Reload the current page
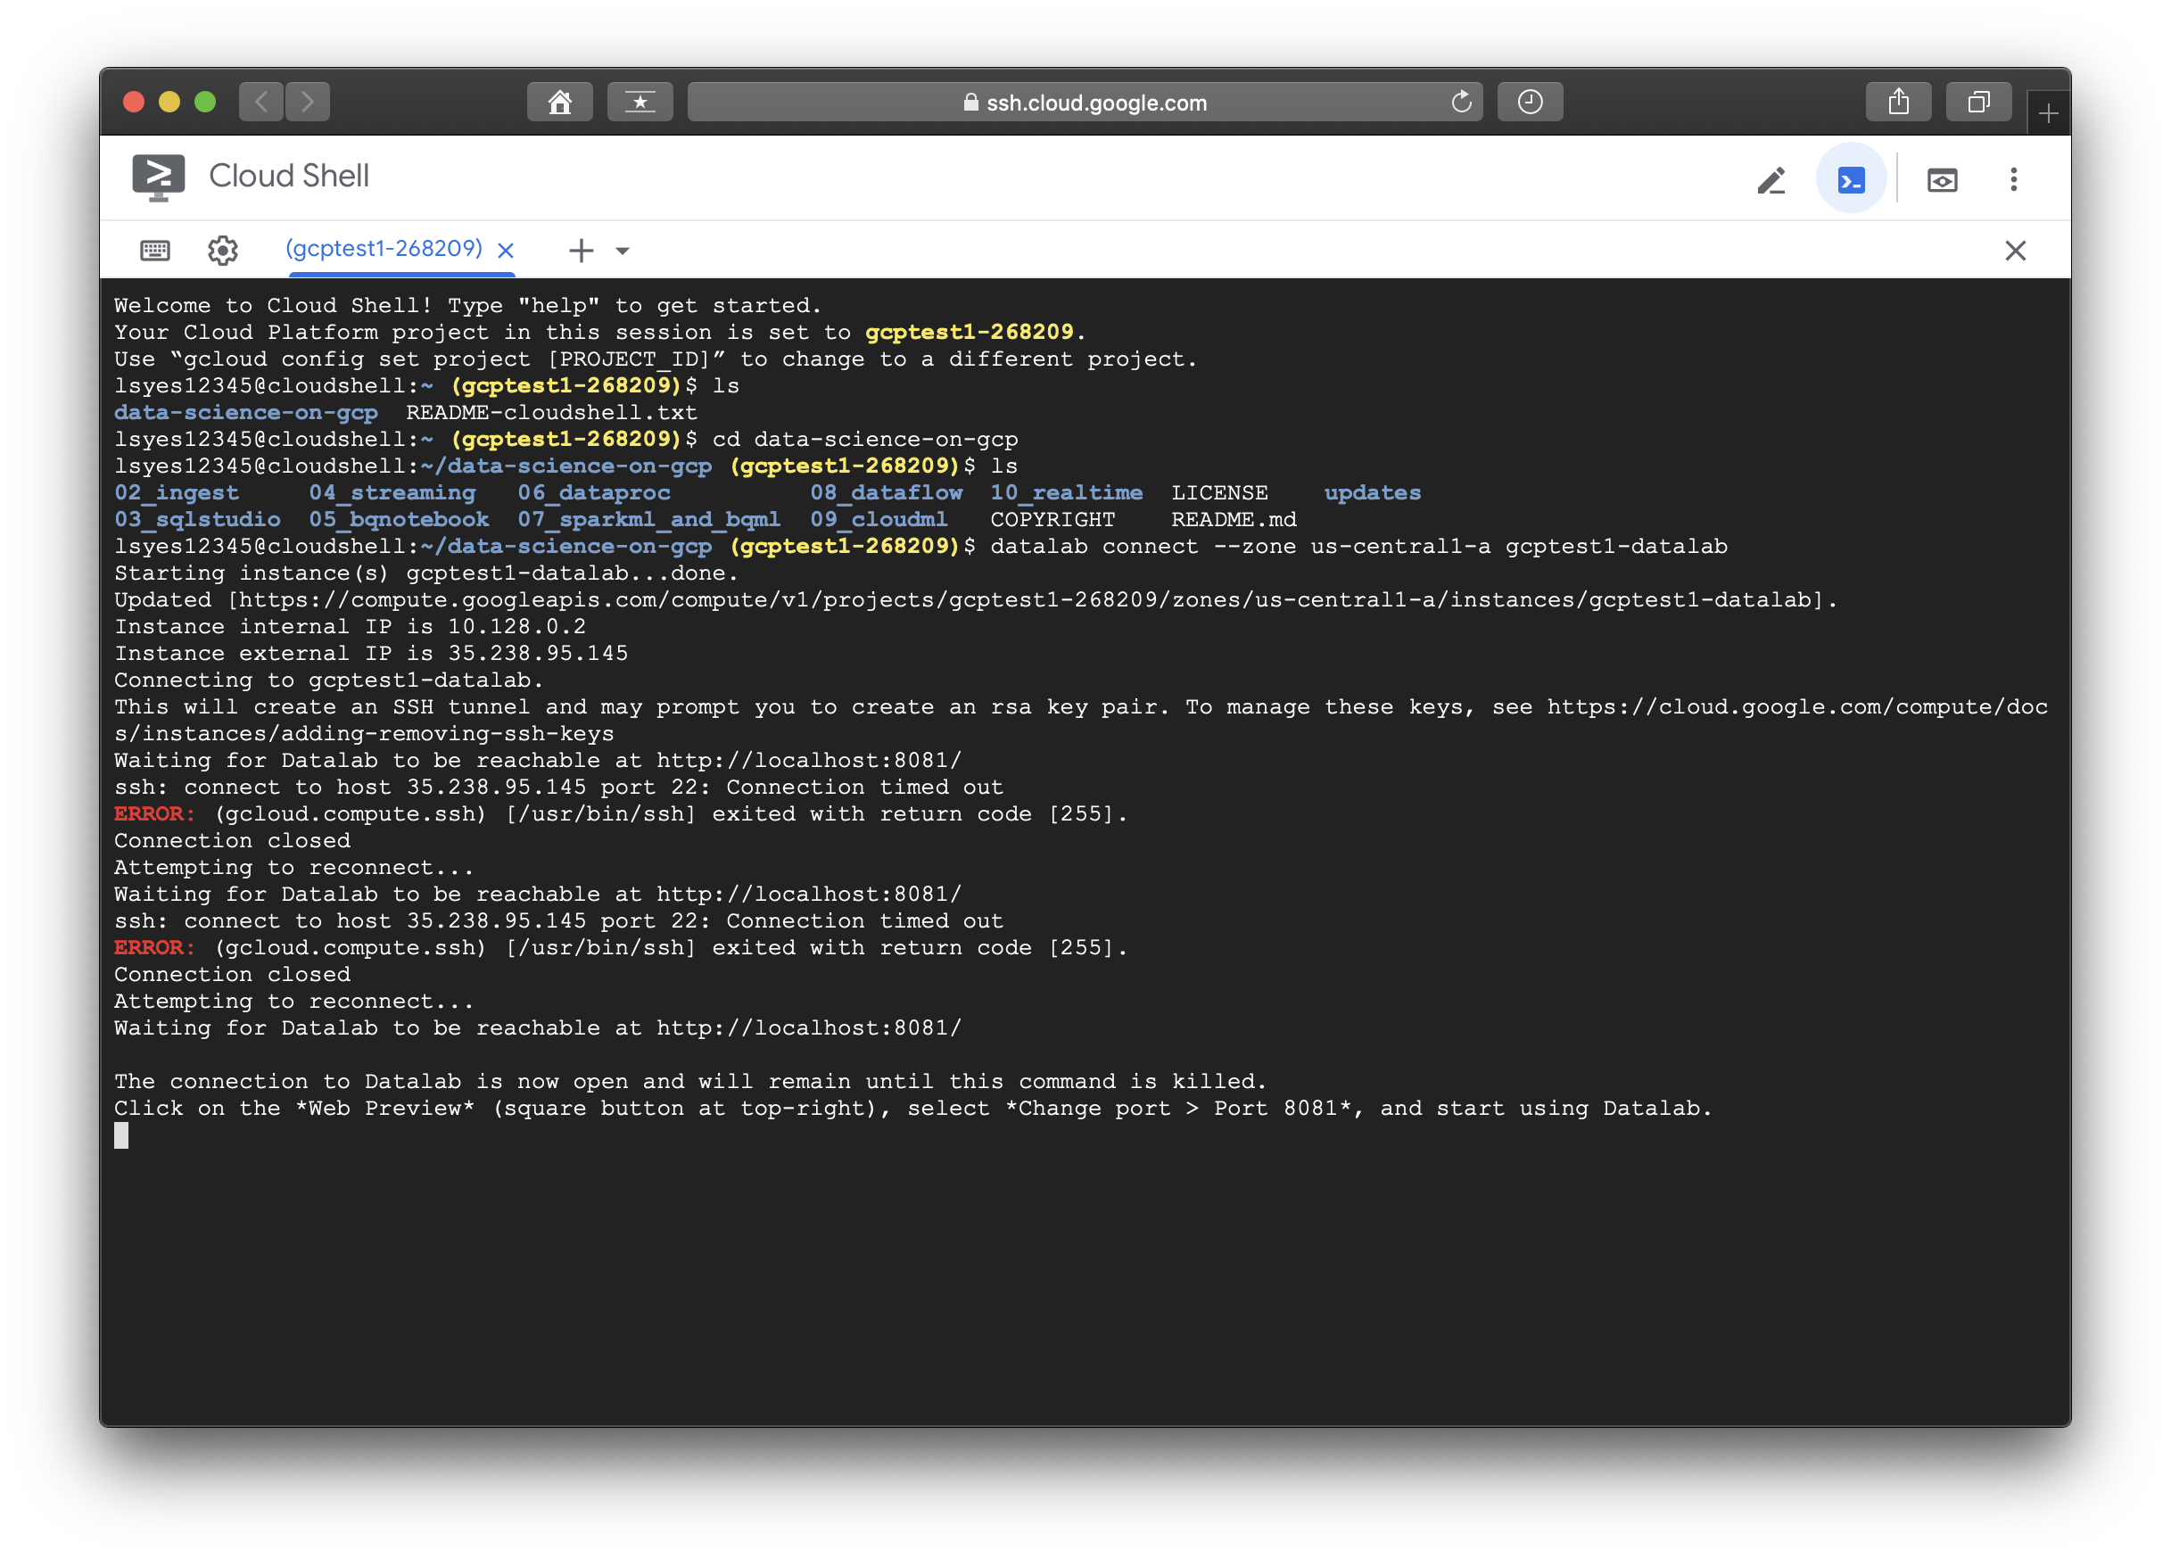Image resolution: width=2171 pixels, height=1559 pixels. point(1461,102)
